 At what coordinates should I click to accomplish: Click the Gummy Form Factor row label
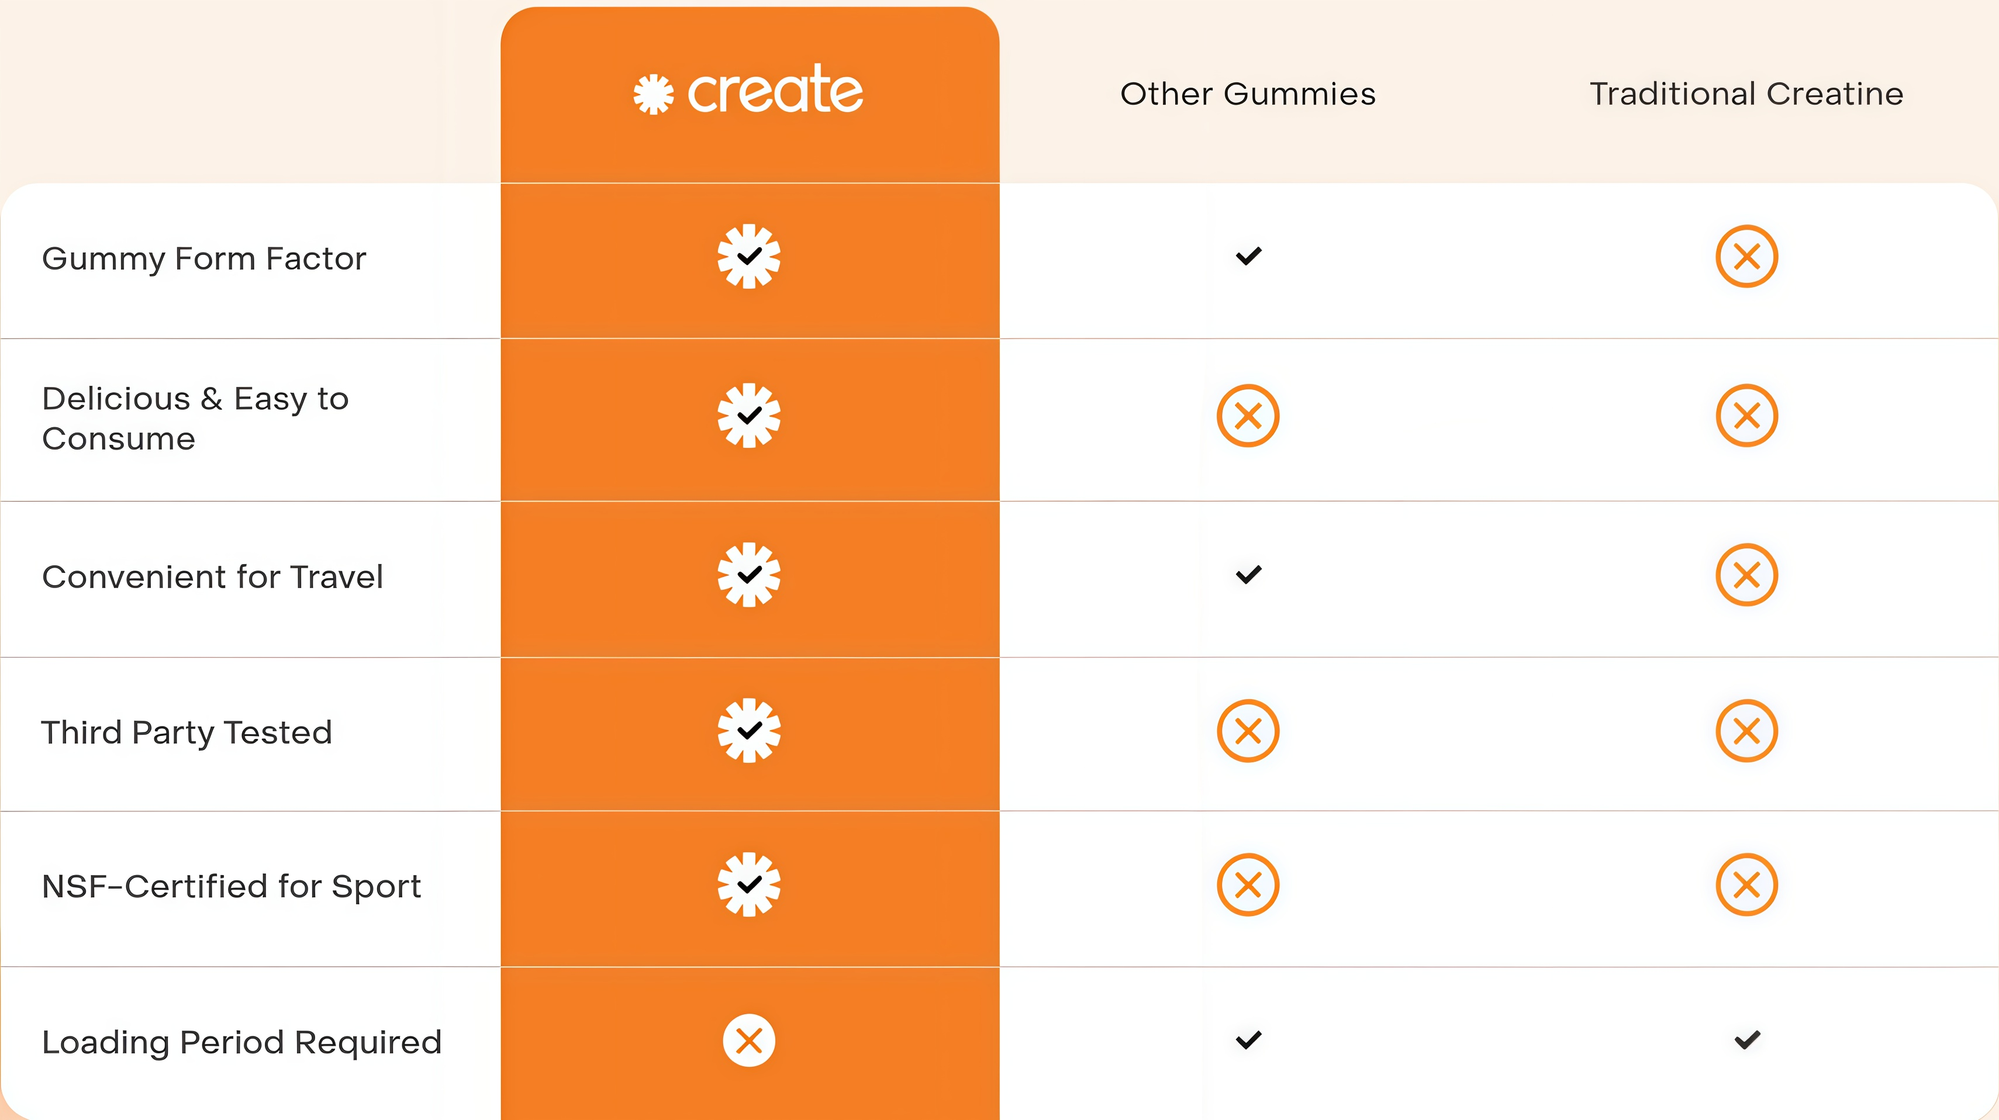tap(204, 259)
